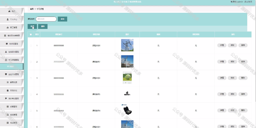
Task: Open the 留言反馈 sidebar menu item
Action: pos(12,82)
